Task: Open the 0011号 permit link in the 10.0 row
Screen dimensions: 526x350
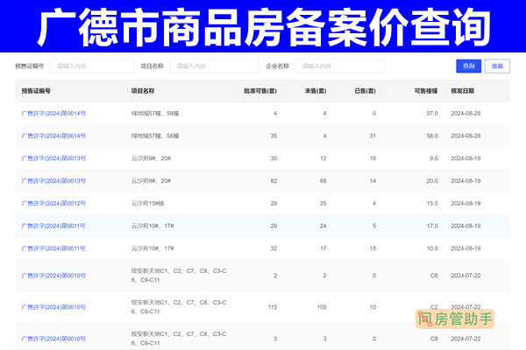Action: point(53,248)
